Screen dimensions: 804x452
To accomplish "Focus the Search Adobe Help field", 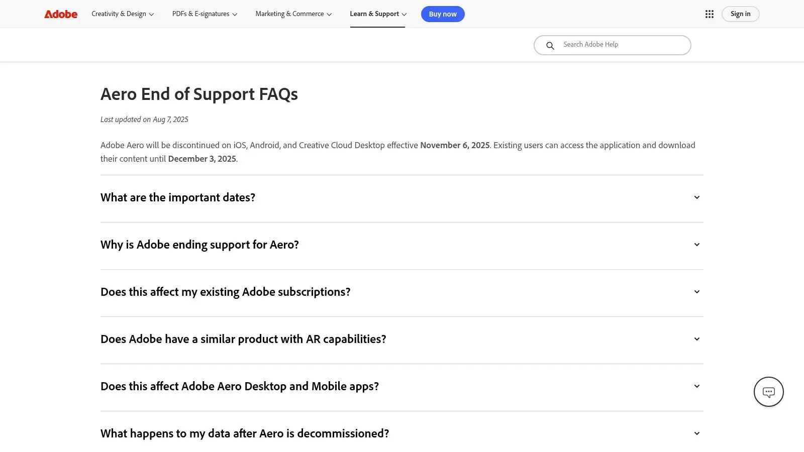I will (x=612, y=45).
